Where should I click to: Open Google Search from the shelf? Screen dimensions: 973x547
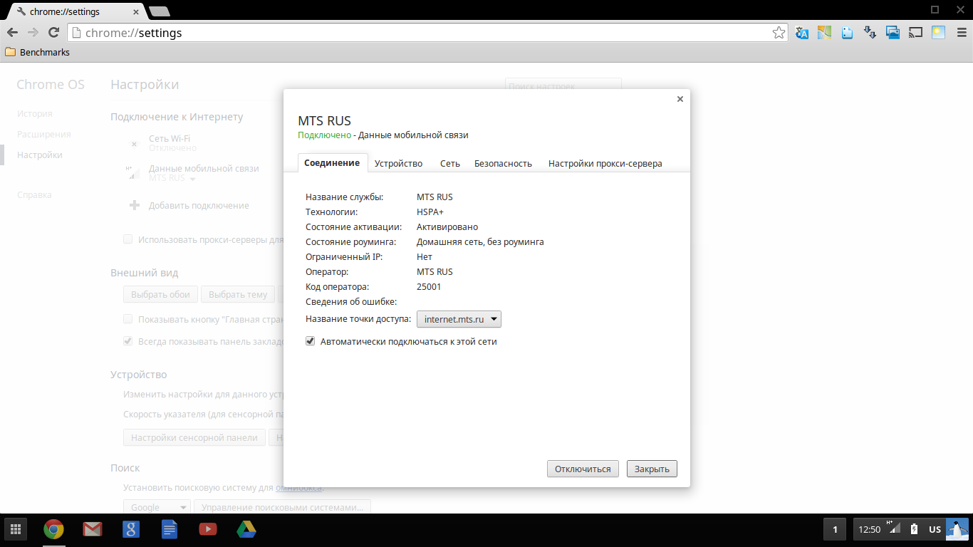130,529
